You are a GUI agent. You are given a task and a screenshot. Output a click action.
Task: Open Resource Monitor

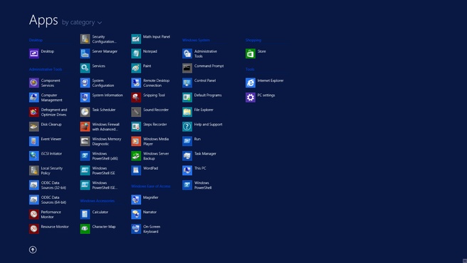click(49, 229)
